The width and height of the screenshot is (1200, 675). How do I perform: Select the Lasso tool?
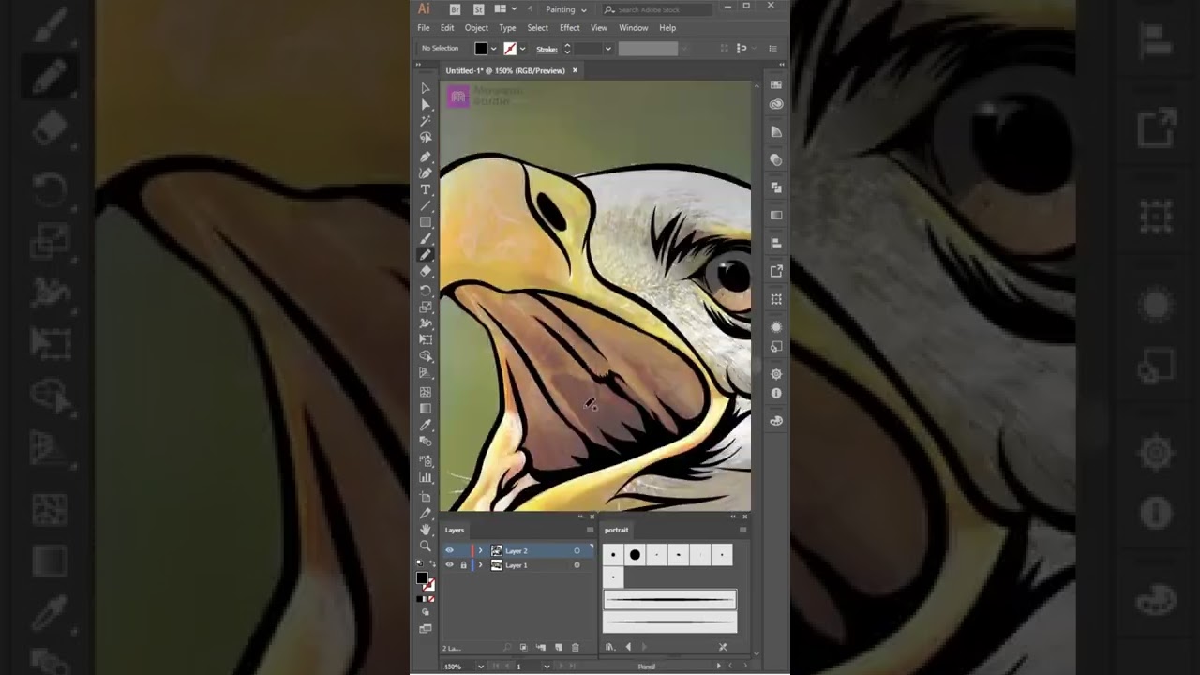[426, 137]
